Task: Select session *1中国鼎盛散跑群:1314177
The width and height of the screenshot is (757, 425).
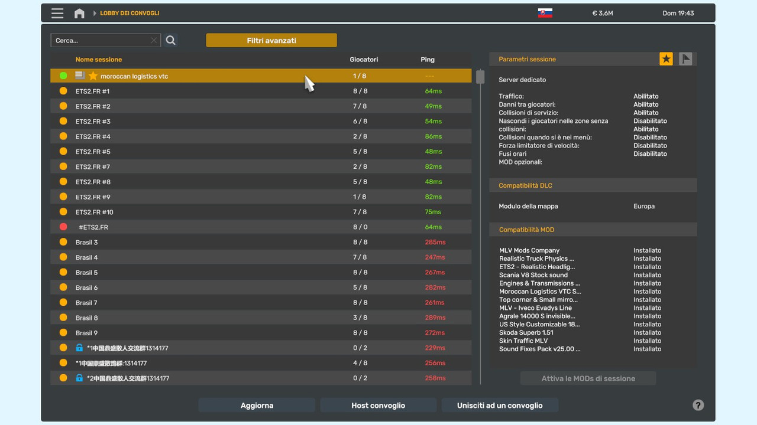Action: [261, 363]
